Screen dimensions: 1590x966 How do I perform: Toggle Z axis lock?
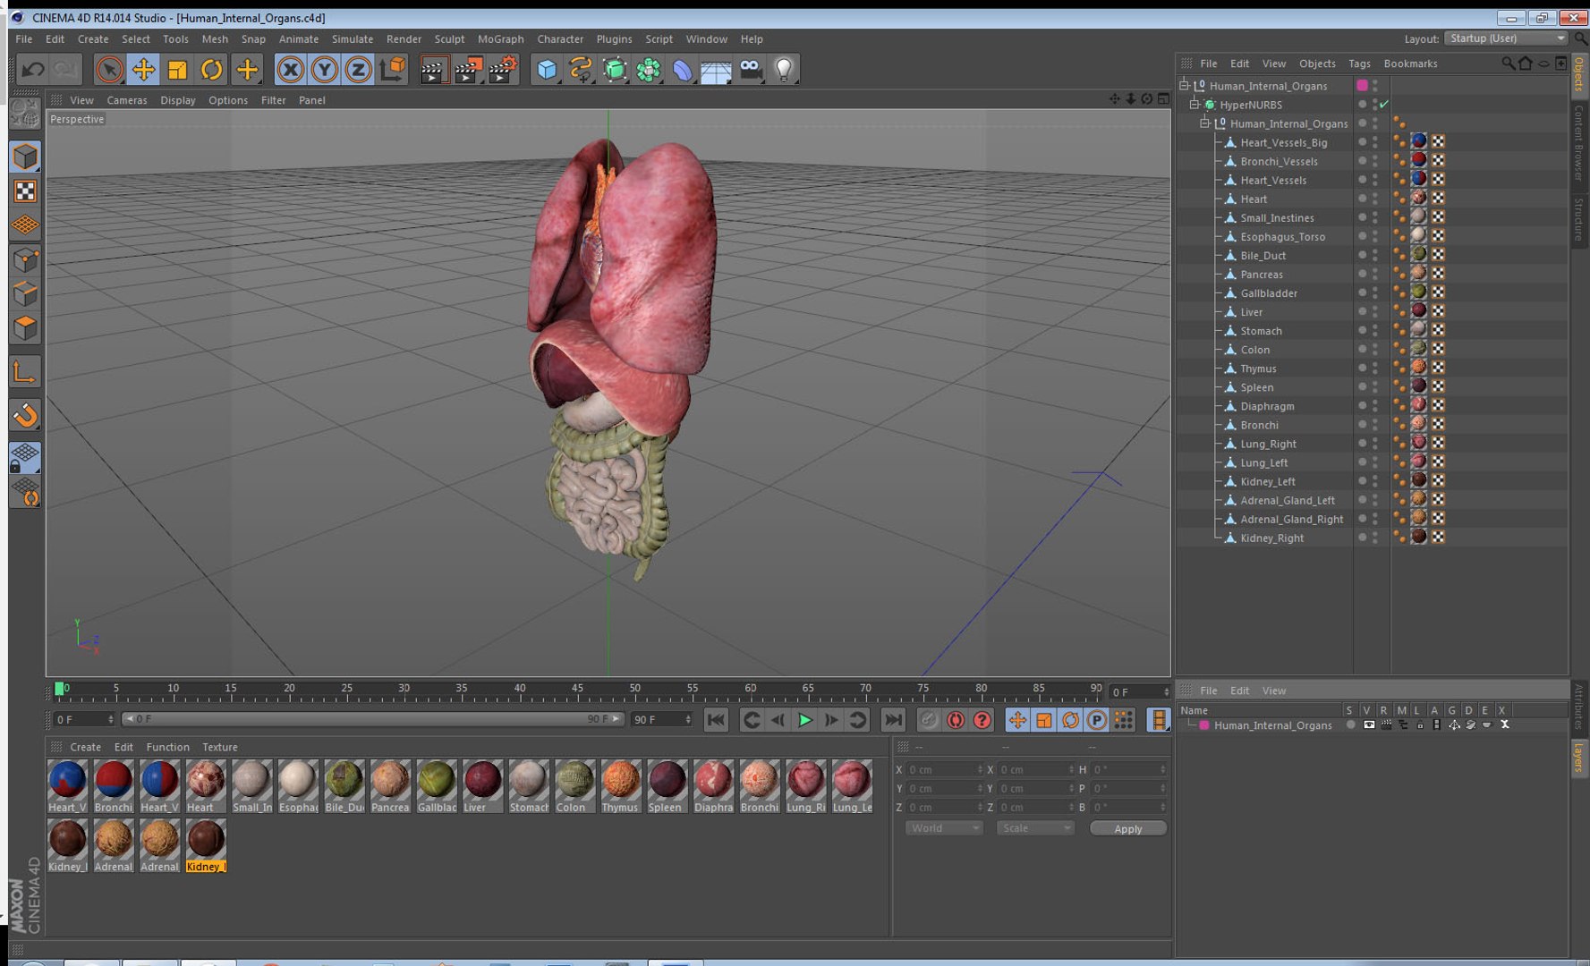(358, 70)
